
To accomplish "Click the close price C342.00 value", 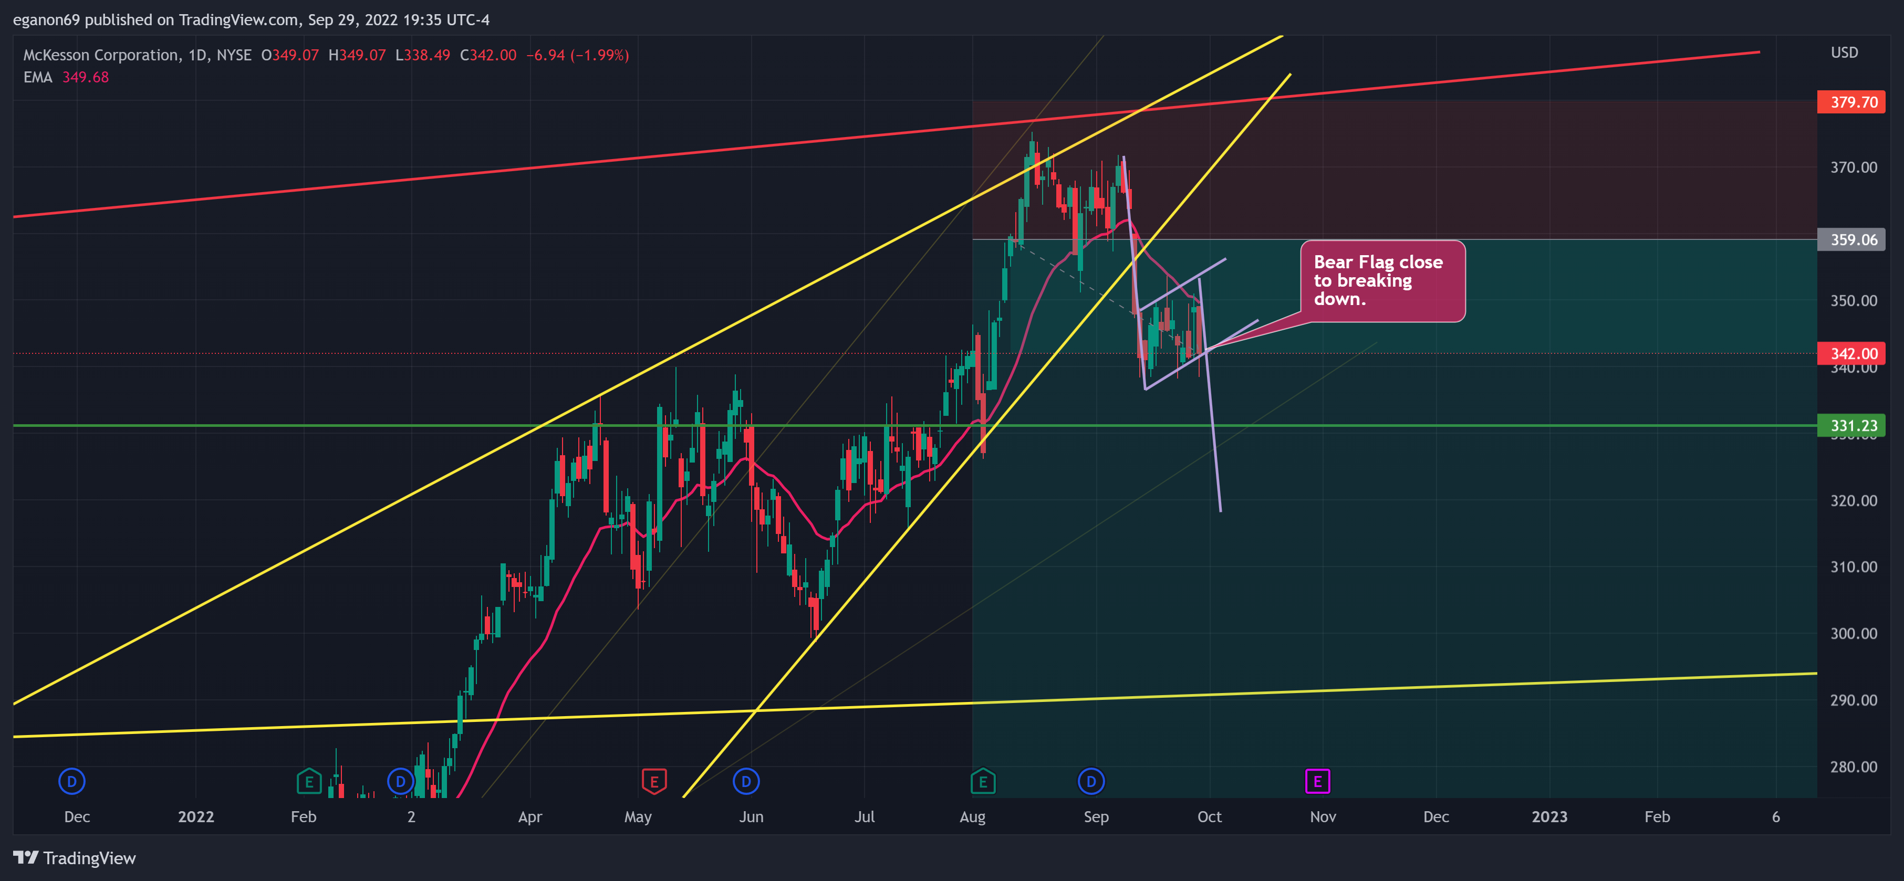I will 488,56.
